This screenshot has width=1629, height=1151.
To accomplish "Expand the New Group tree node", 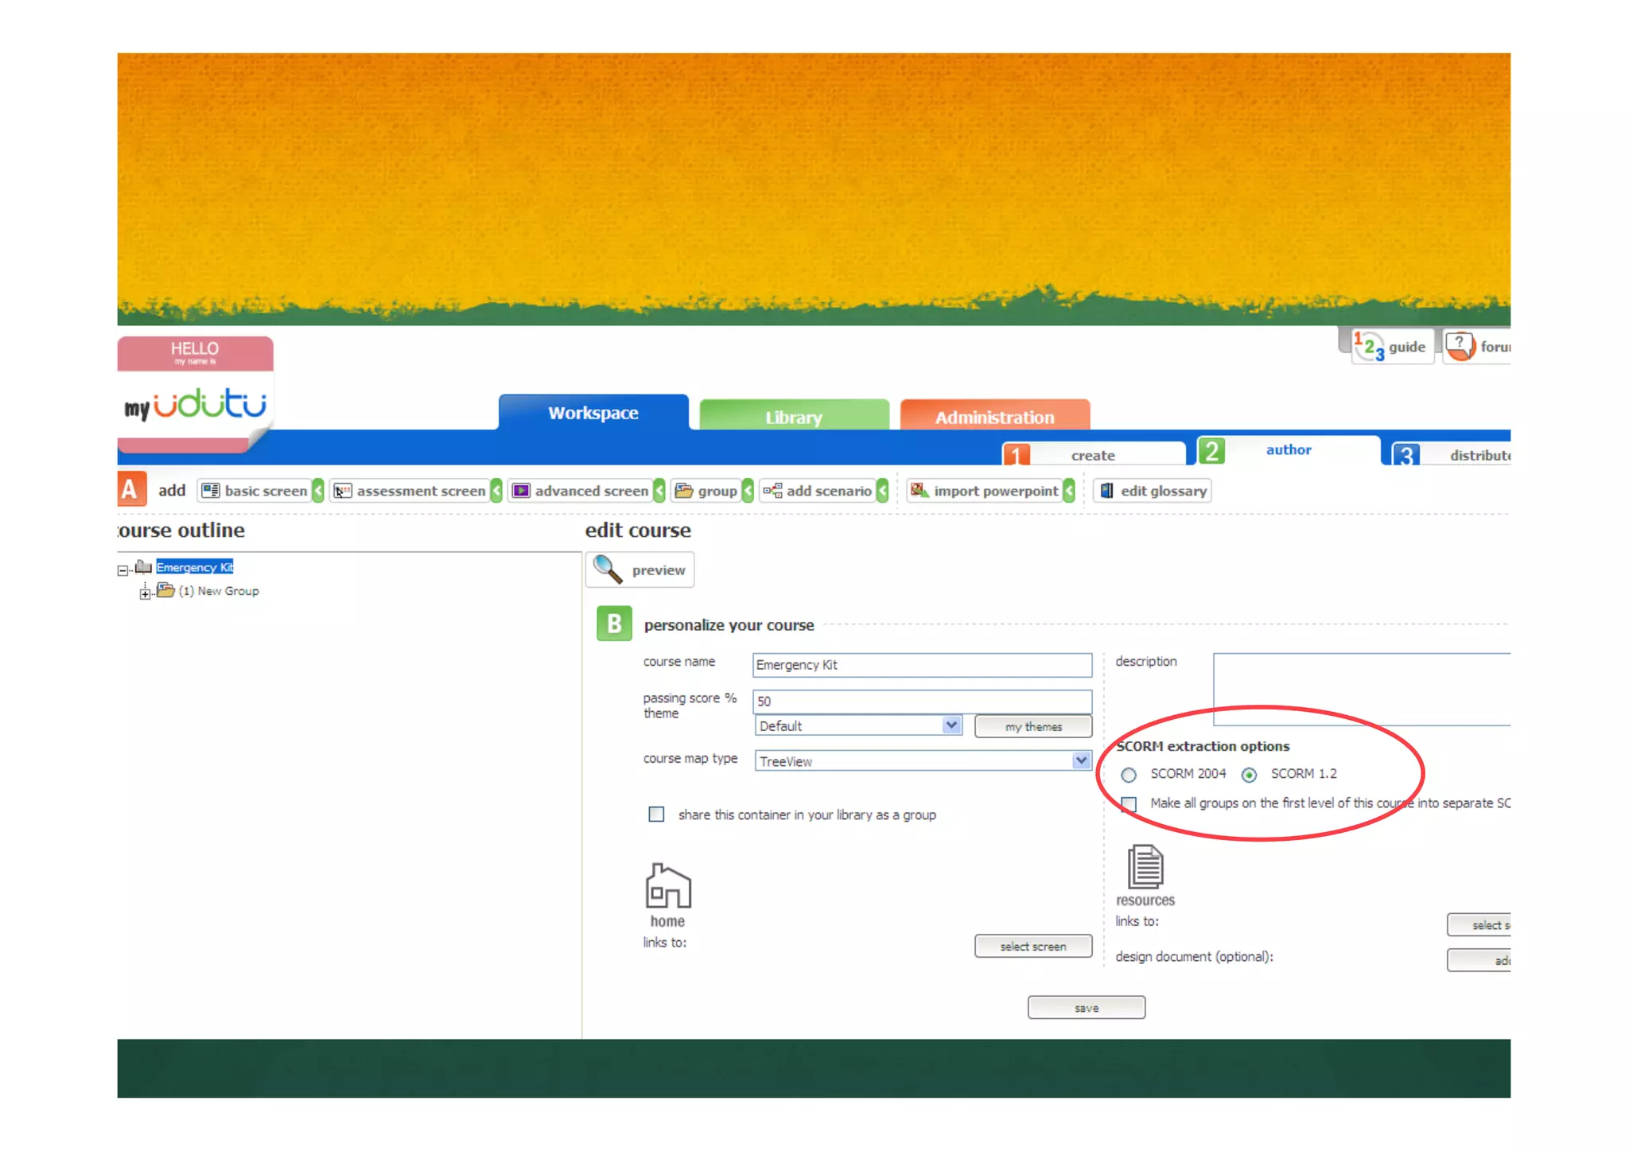I will pos(145,593).
